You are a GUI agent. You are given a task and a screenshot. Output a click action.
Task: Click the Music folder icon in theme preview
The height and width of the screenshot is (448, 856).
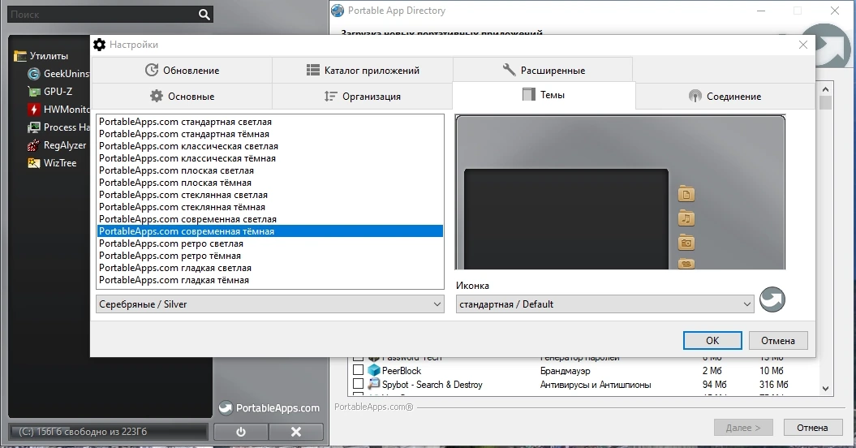(686, 218)
